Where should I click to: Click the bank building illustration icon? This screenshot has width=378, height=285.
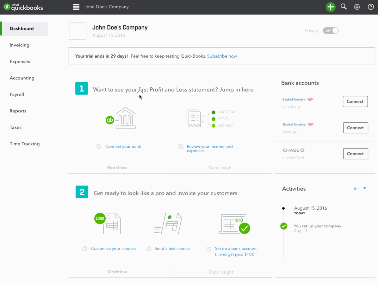121,118
